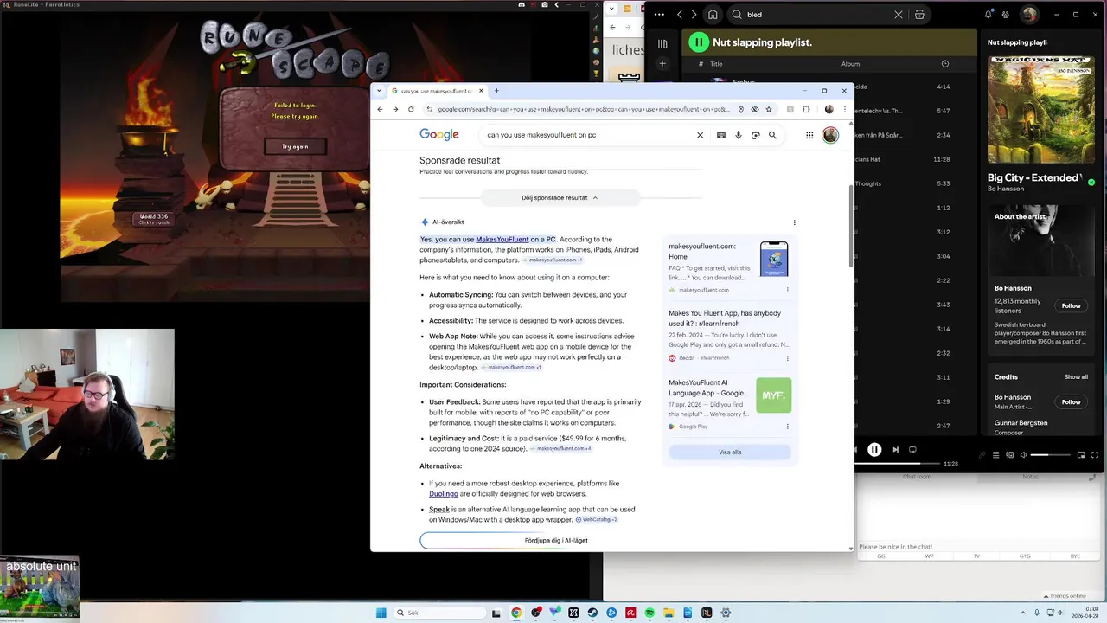Follow Bo Hansson in the Credits section
The width and height of the screenshot is (1107, 623).
pyautogui.click(x=1071, y=401)
